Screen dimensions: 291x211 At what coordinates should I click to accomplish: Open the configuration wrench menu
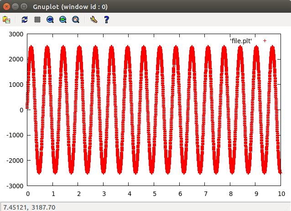(94, 20)
